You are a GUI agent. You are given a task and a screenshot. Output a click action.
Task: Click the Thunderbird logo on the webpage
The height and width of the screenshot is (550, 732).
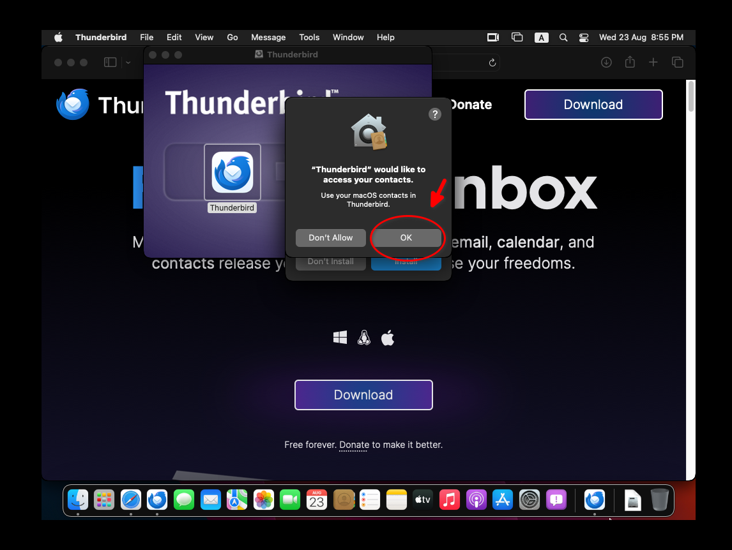(72, 105)
